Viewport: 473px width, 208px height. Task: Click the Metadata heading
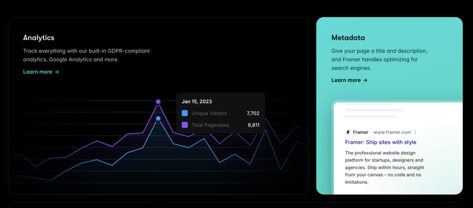click(348, 38)
